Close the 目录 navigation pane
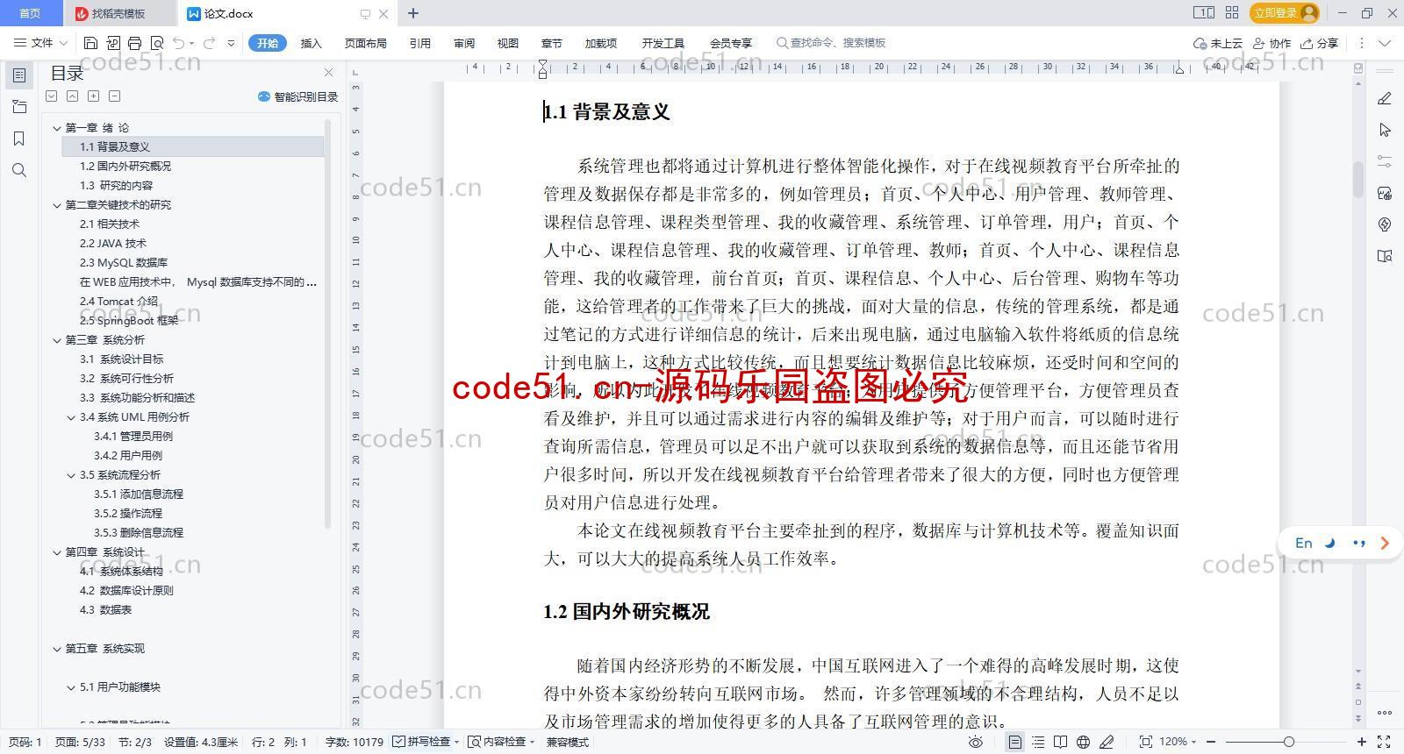1404x754 pixels. pos(328,73)
